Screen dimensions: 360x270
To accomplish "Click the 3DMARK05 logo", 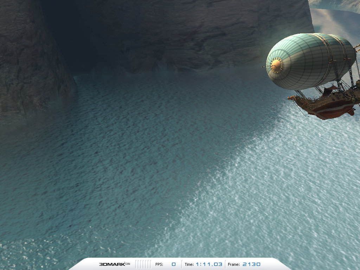I will pos(114,264).
